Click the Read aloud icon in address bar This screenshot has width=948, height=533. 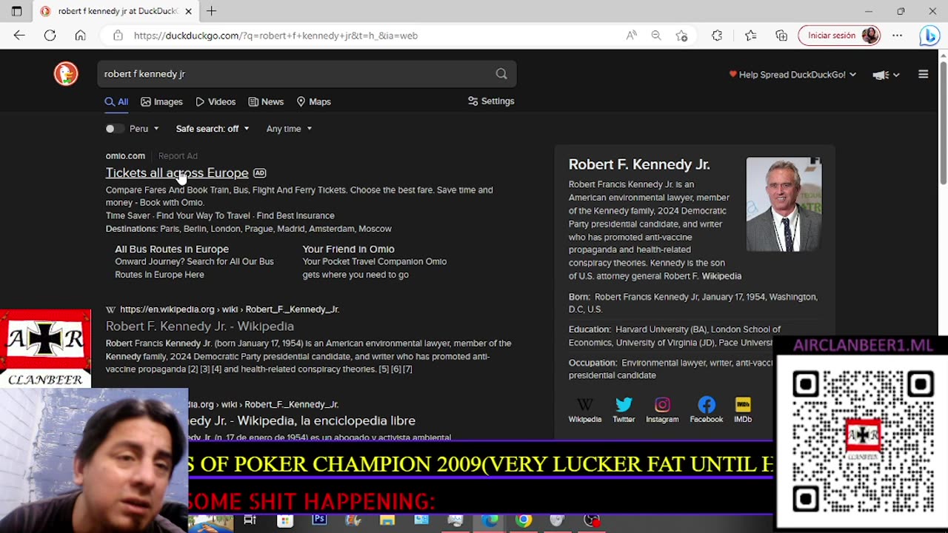click(631, 36)
